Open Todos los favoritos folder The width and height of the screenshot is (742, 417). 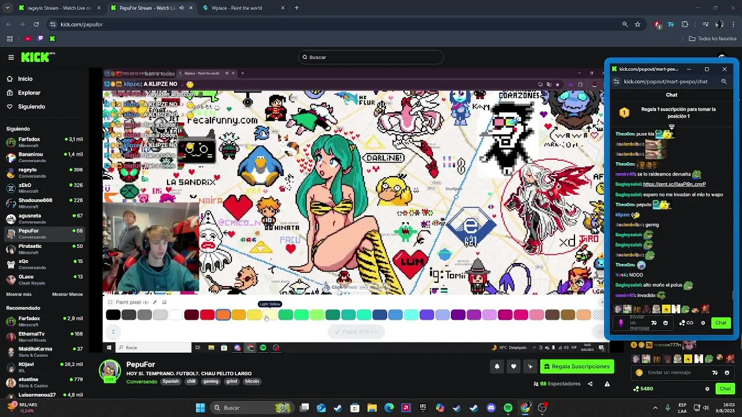tap(712, 38)
